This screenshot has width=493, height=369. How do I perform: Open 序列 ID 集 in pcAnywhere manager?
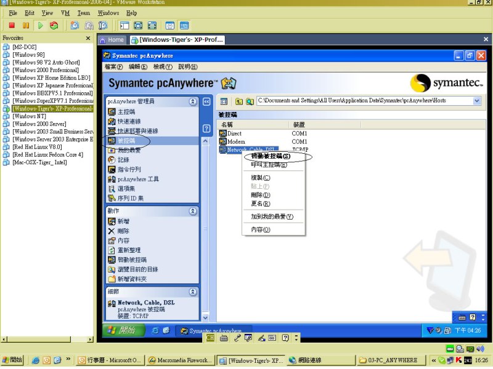coord(126,199)
